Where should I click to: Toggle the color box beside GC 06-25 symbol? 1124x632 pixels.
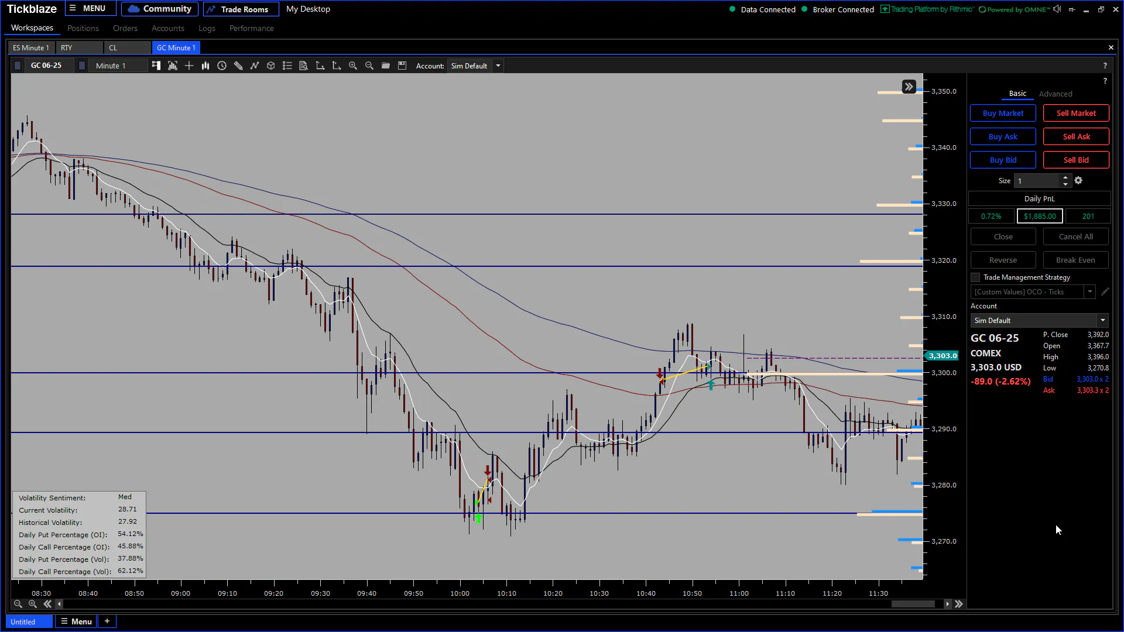(18, 66)
